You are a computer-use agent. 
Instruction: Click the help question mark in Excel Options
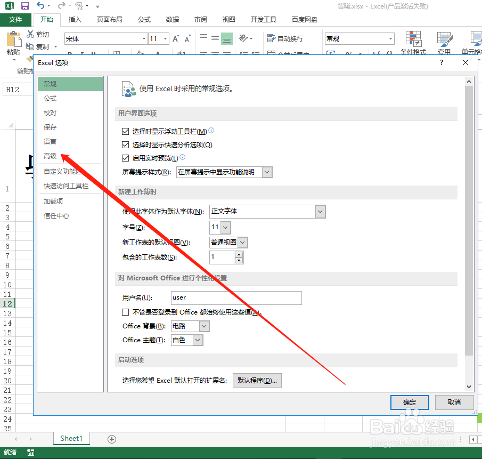(442, 62)
